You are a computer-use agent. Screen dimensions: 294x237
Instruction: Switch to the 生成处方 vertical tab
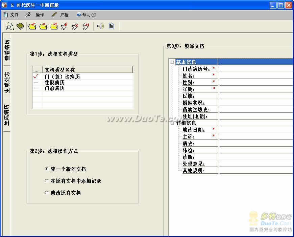pos(7,82)
